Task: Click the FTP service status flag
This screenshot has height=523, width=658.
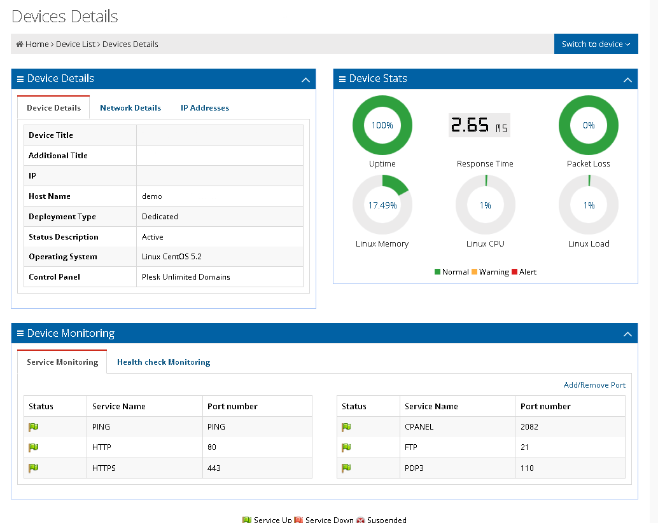Action: 347,447
